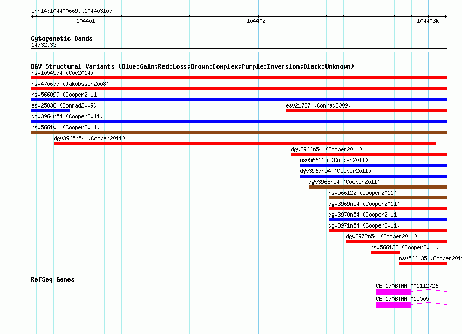Select the 14q32.33 band label
Screen dimensions: 462x334
click(x=44, y=45)
